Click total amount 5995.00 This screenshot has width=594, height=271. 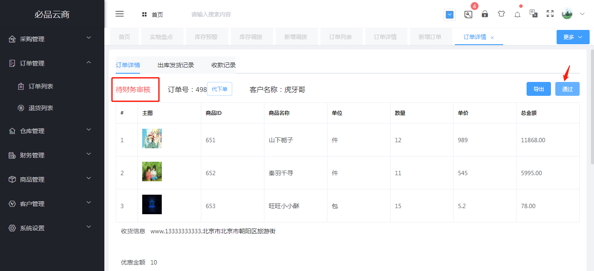[531, 173]
